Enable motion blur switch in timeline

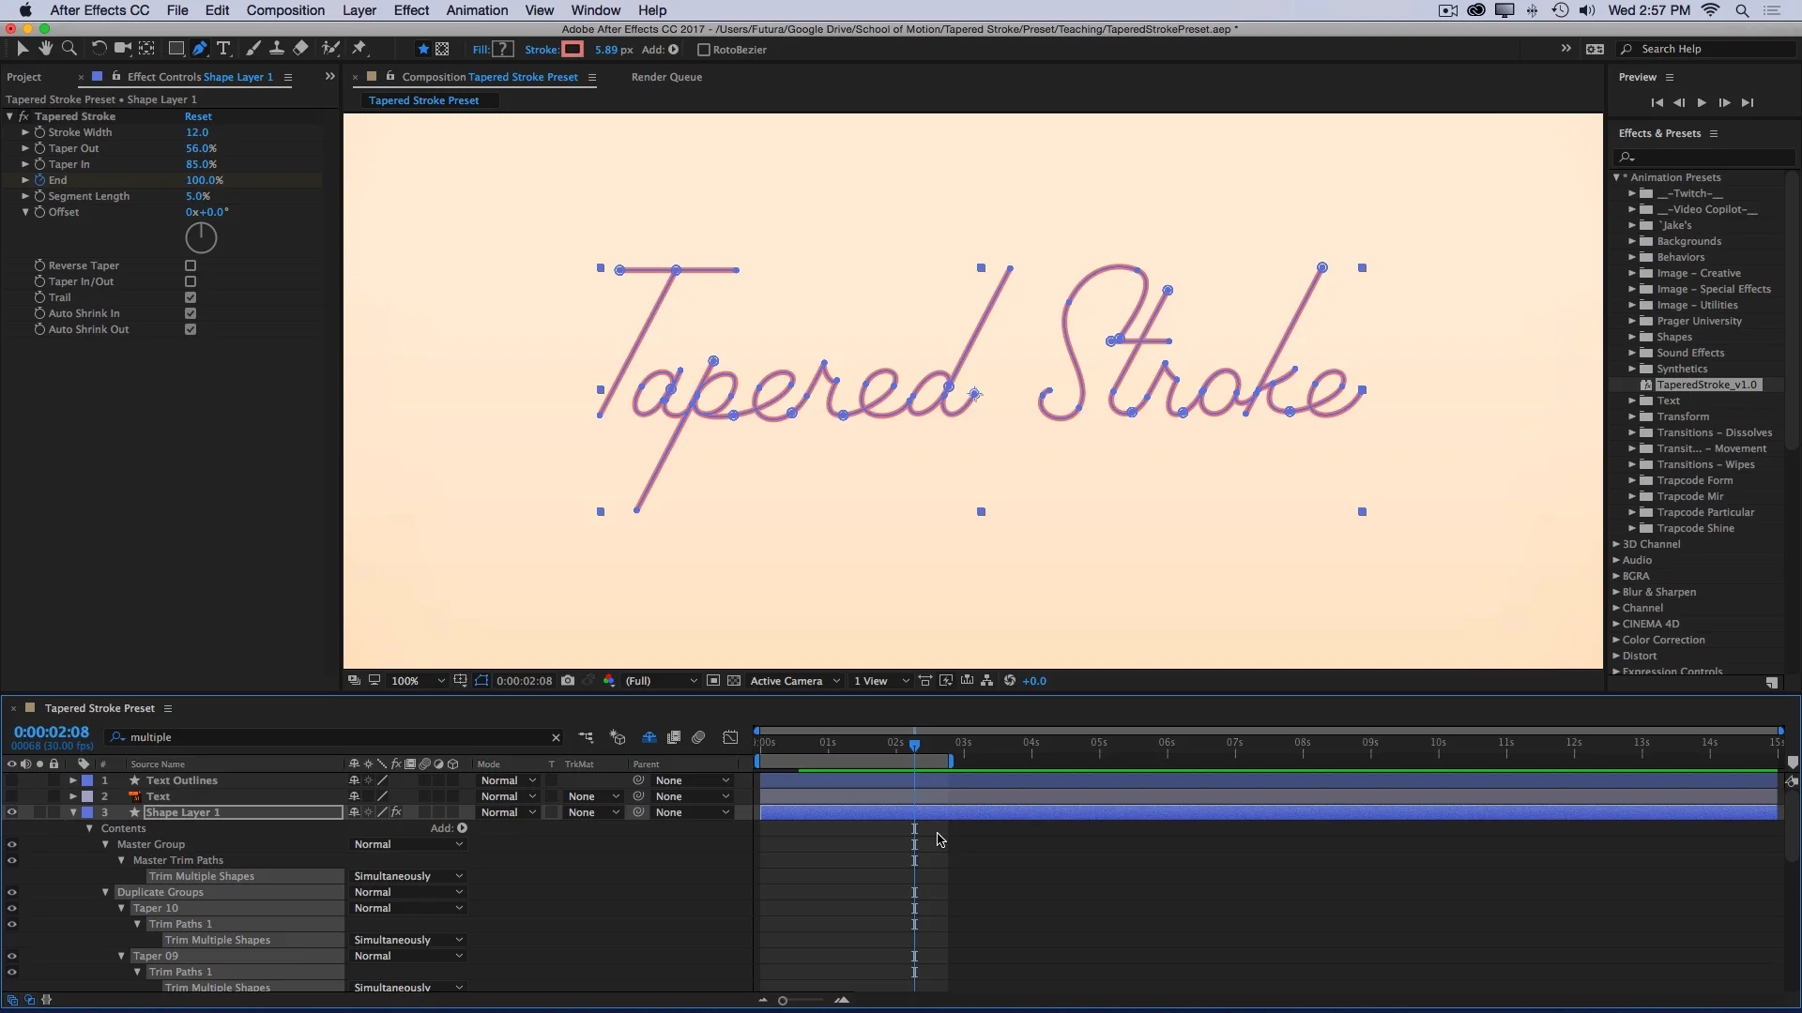click(698, 737)
